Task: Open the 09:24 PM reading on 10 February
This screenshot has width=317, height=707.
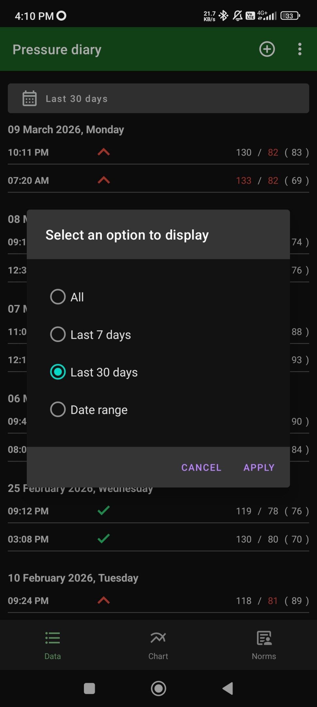Action: pos(158,601)
